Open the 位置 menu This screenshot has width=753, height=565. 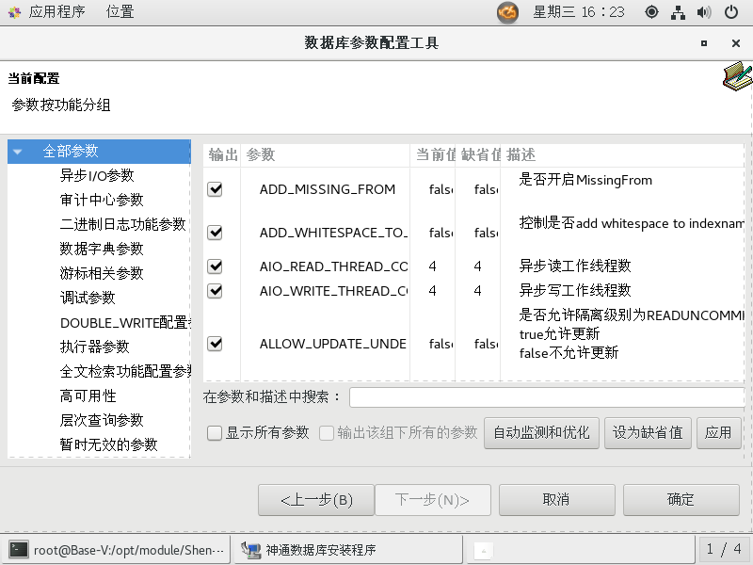tap(120, 12)
